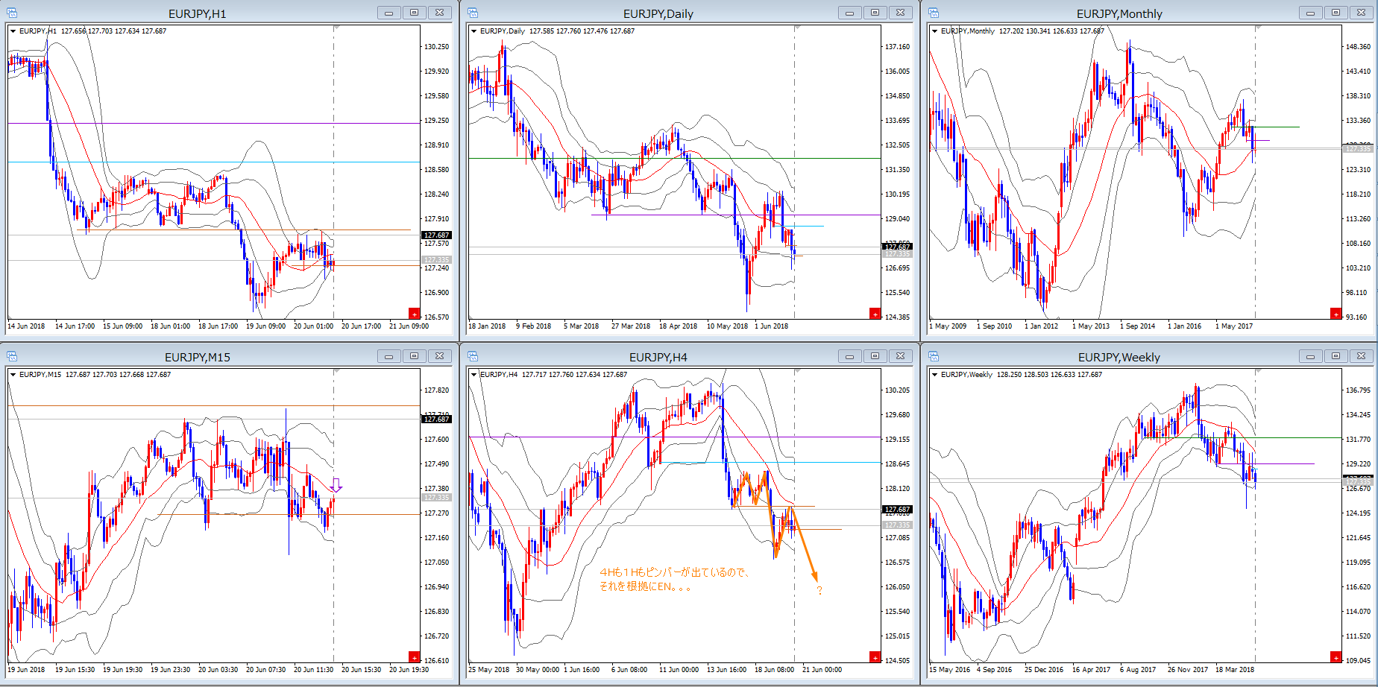
Task: Click the EURJPY,Weekly chart window icon
Action: pyautogui.click(x=934, y=356)
